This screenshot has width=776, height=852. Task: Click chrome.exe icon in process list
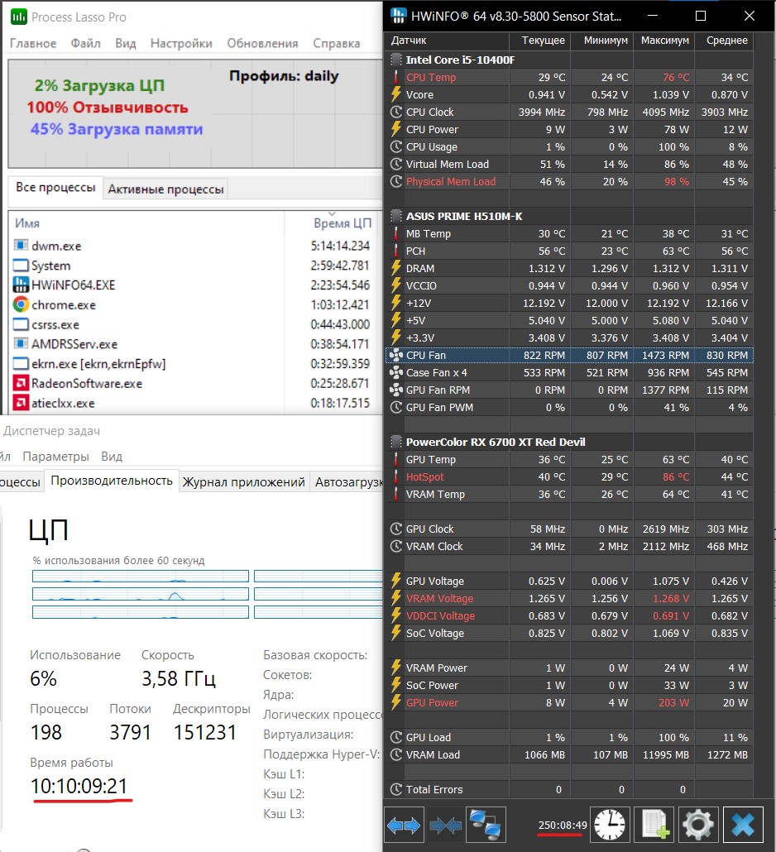(x=21, y=304)
